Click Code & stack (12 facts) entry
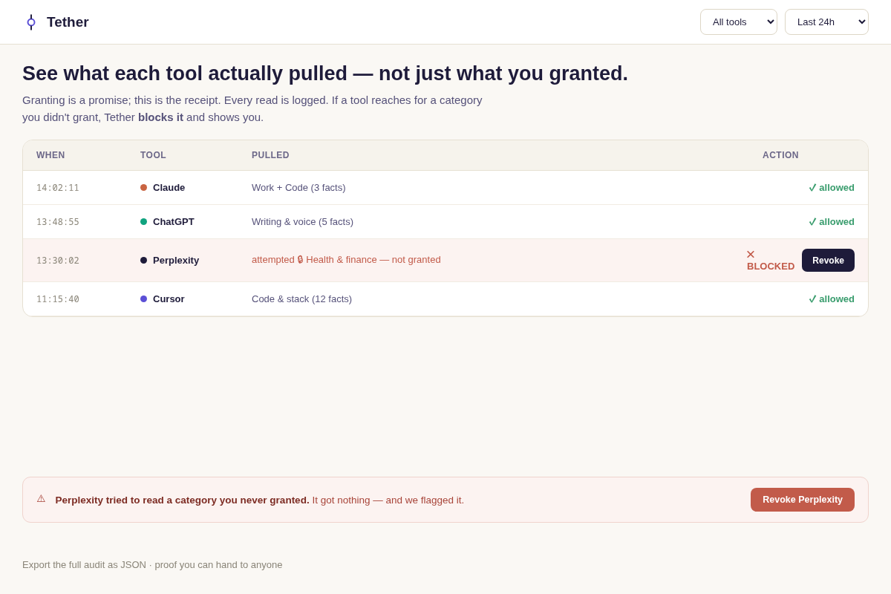This screenshot has width=891, height=594. click(301, 299)
